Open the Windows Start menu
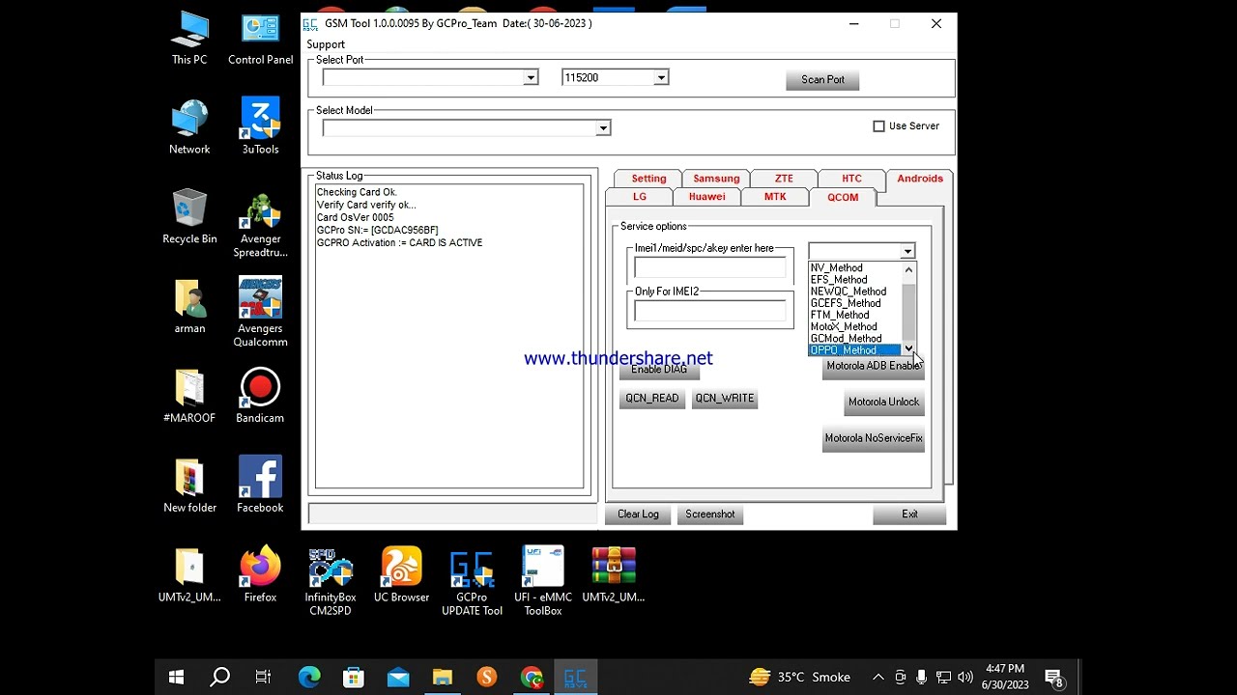 click(x=176, y=678)
